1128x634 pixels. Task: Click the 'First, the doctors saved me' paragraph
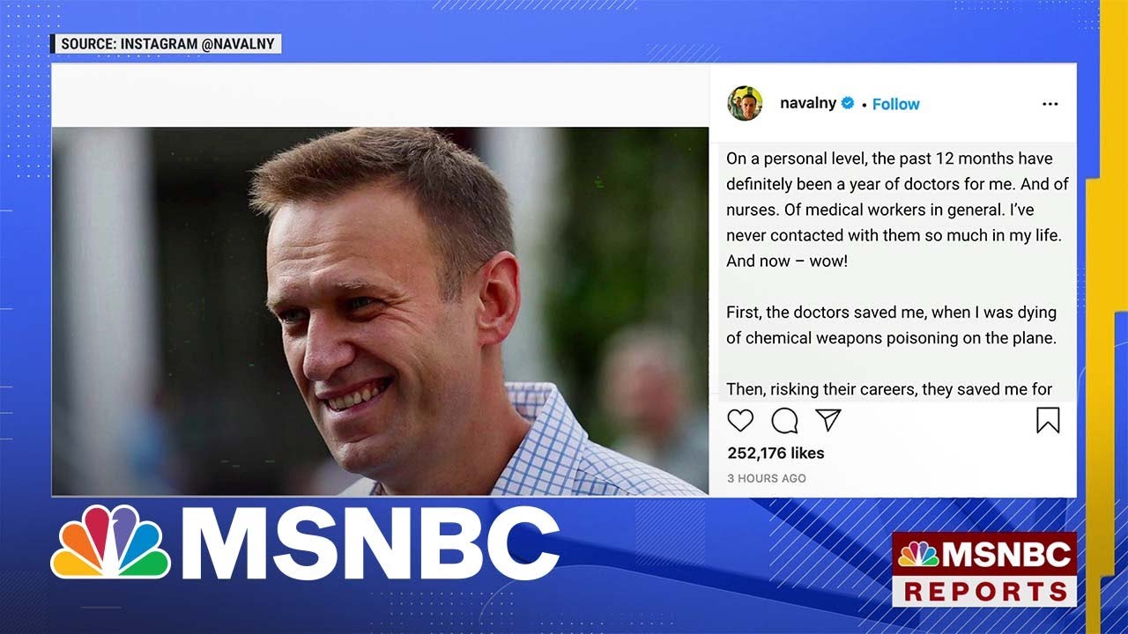coord(891,325)
